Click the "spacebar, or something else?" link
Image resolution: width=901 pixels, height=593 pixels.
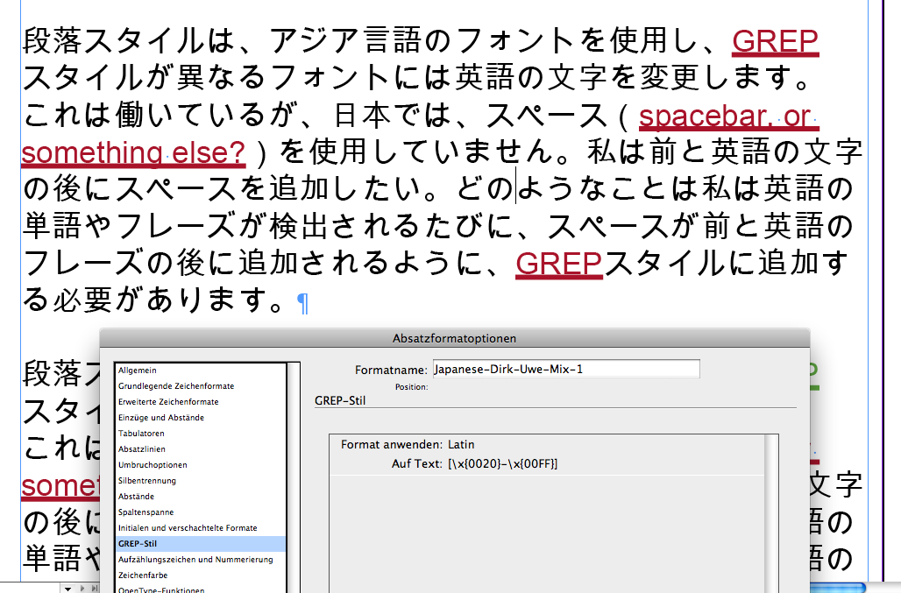727,115
